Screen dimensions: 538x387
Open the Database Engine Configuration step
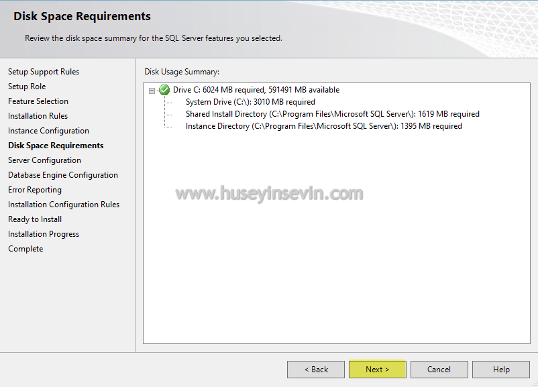click(x=63, y=175)
